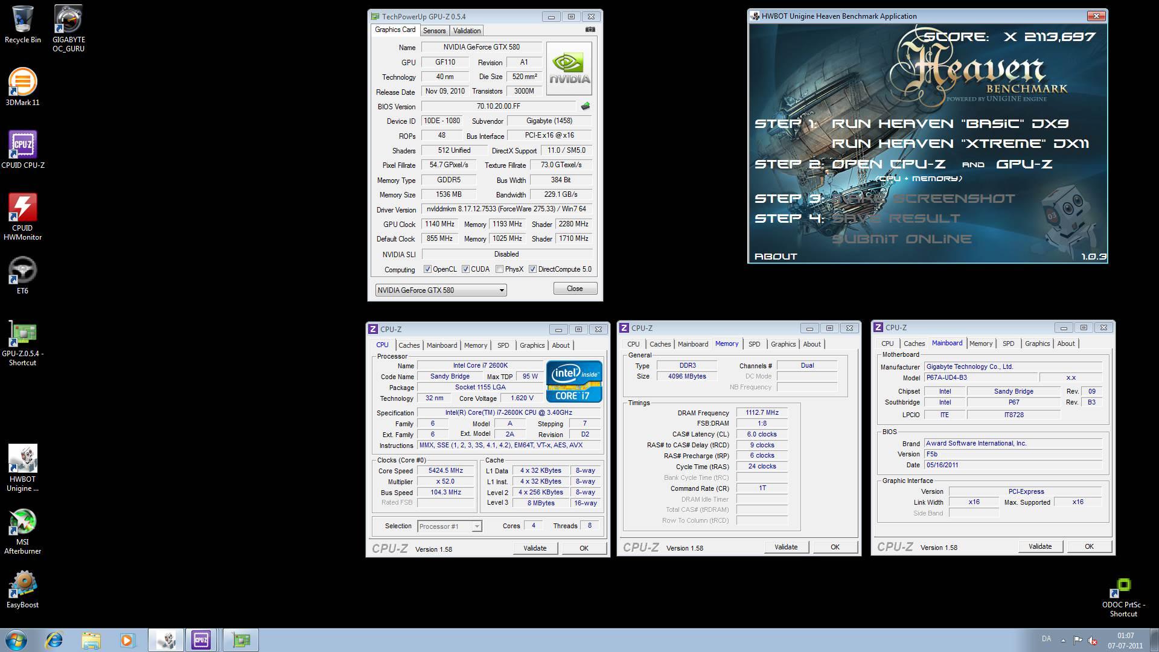Open CPUID HWMonitor desktop shortcut
1159x652 pixels.
coord(22,217)
